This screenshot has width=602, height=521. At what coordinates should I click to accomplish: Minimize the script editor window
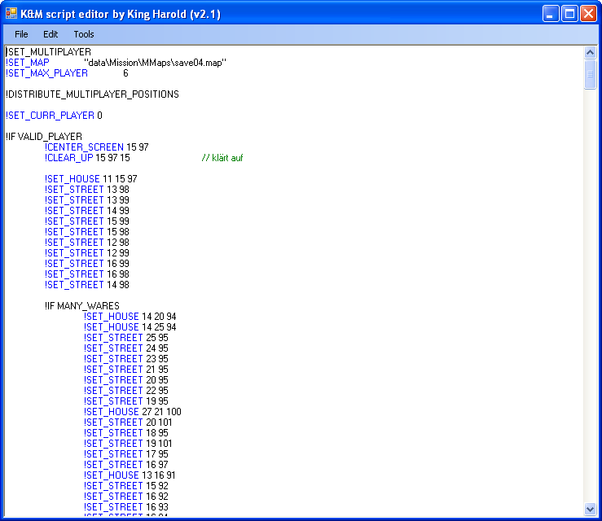[x=551, y=14]
